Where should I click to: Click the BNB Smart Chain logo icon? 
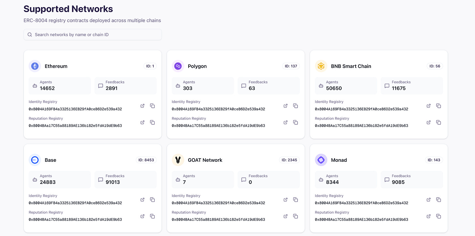point(321,66)
